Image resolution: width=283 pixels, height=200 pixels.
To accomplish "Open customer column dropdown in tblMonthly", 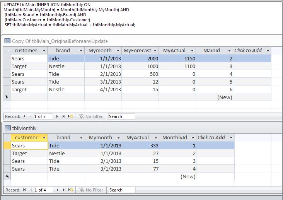I will [44, 138].
